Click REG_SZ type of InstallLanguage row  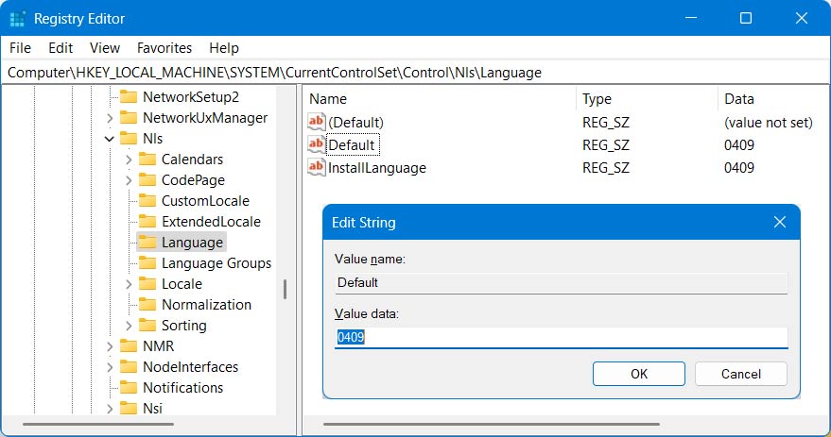pyautogui.click(x=606, y=168)
